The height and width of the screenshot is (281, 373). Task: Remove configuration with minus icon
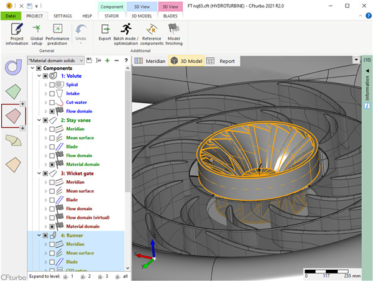pos(117,60)
